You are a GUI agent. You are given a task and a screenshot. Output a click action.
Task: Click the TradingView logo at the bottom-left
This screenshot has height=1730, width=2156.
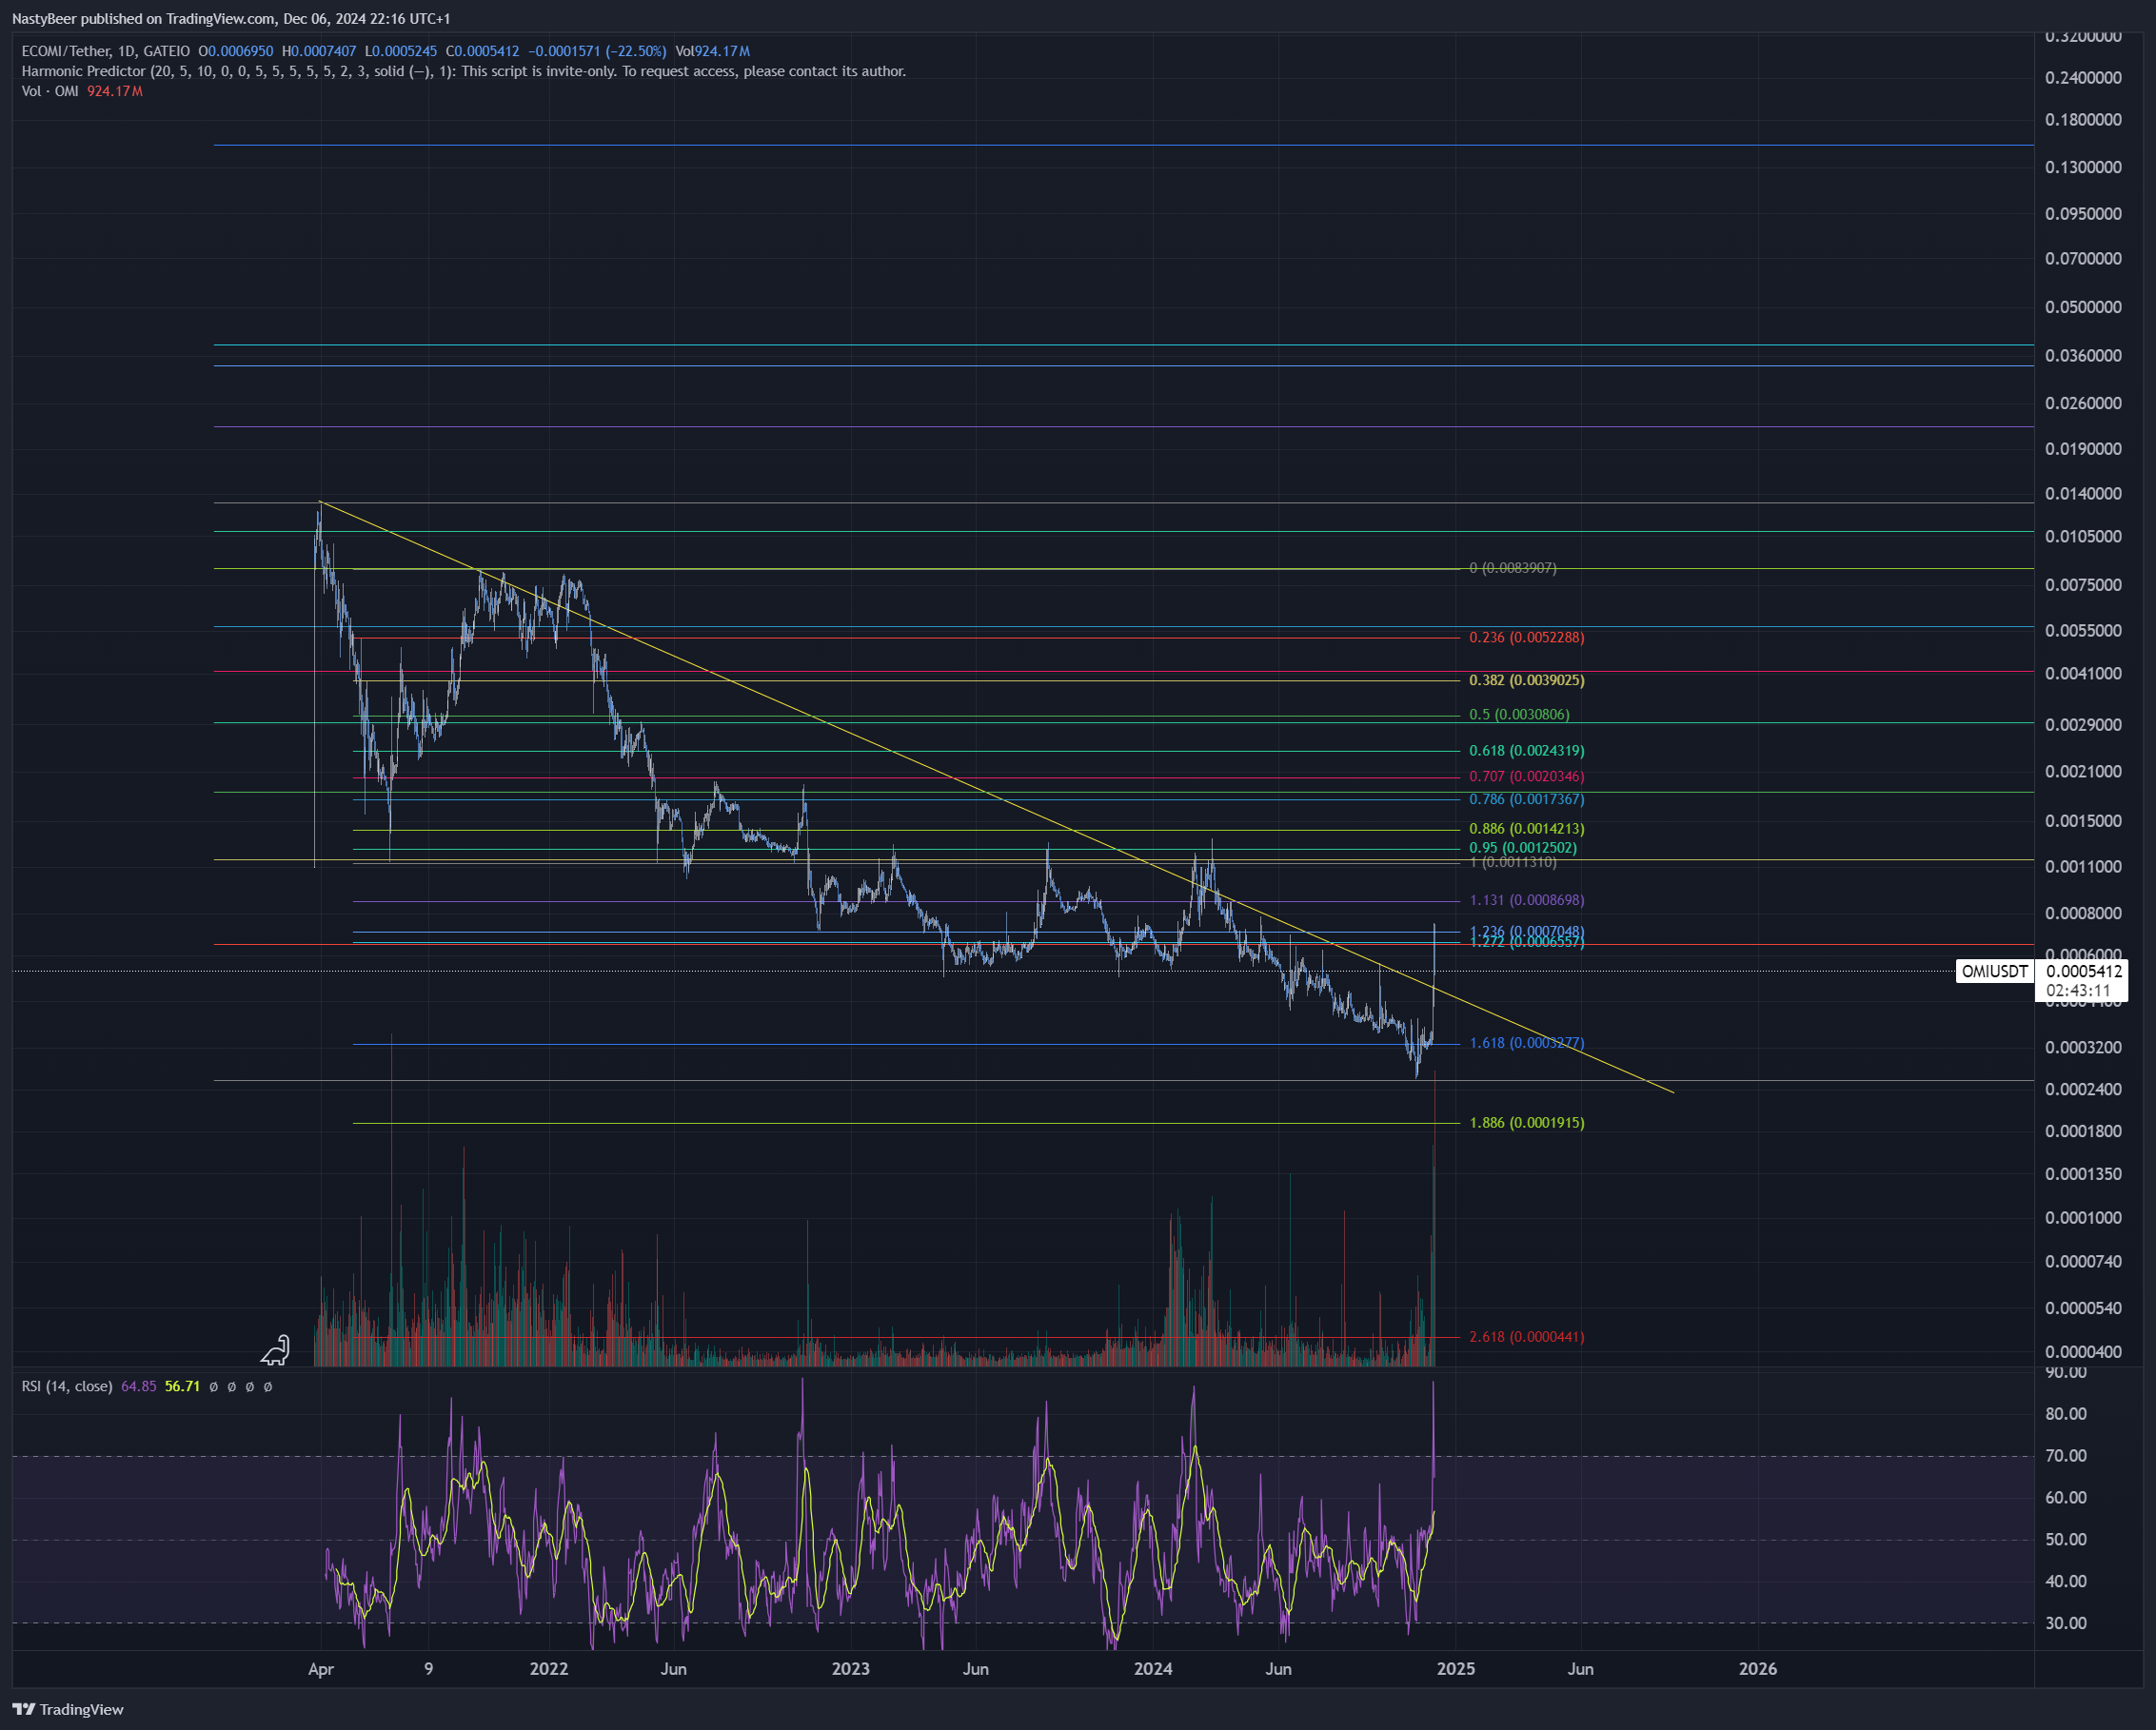[67, 1709]
